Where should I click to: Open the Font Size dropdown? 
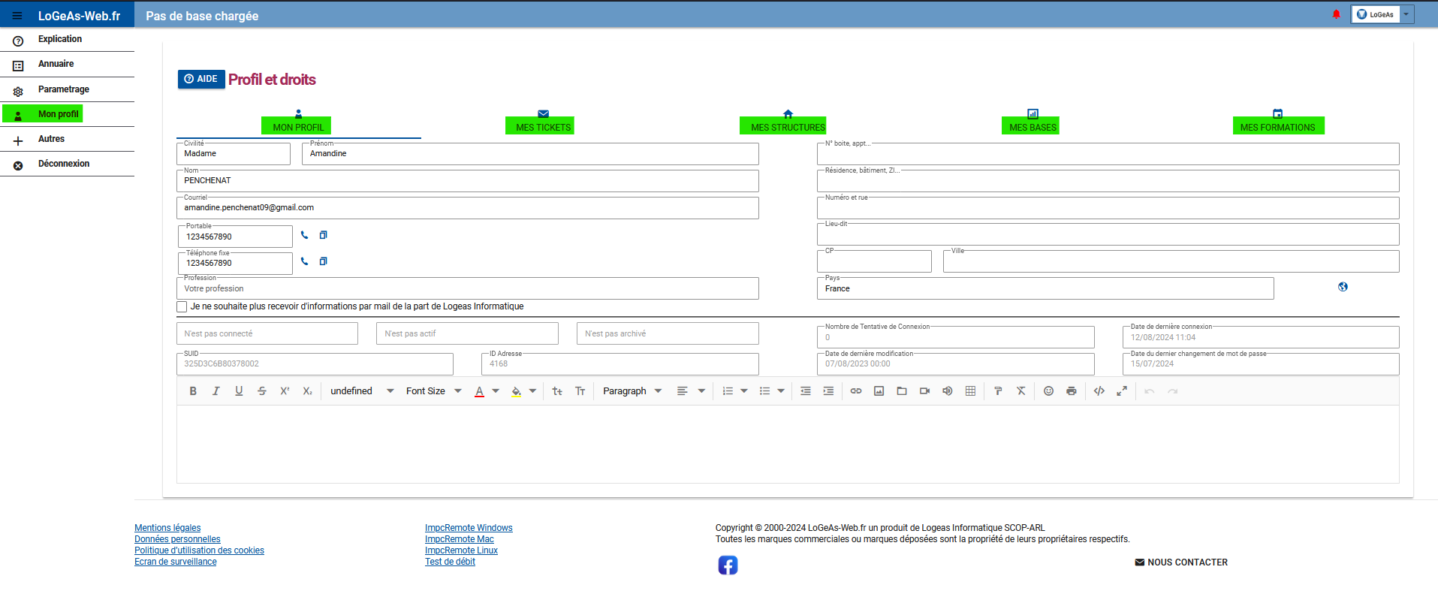(x=433, y=391)
